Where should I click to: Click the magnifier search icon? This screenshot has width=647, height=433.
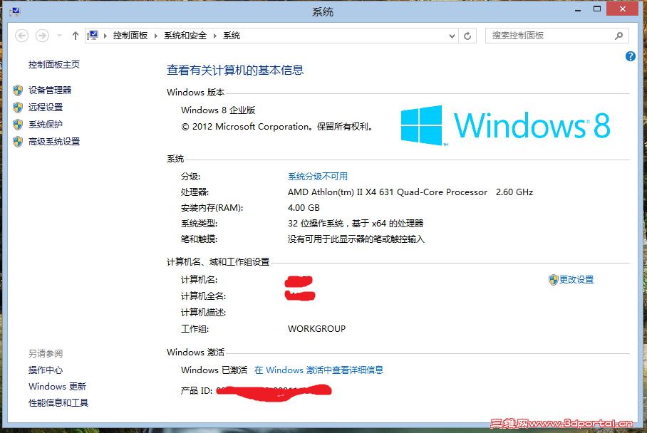619,36
